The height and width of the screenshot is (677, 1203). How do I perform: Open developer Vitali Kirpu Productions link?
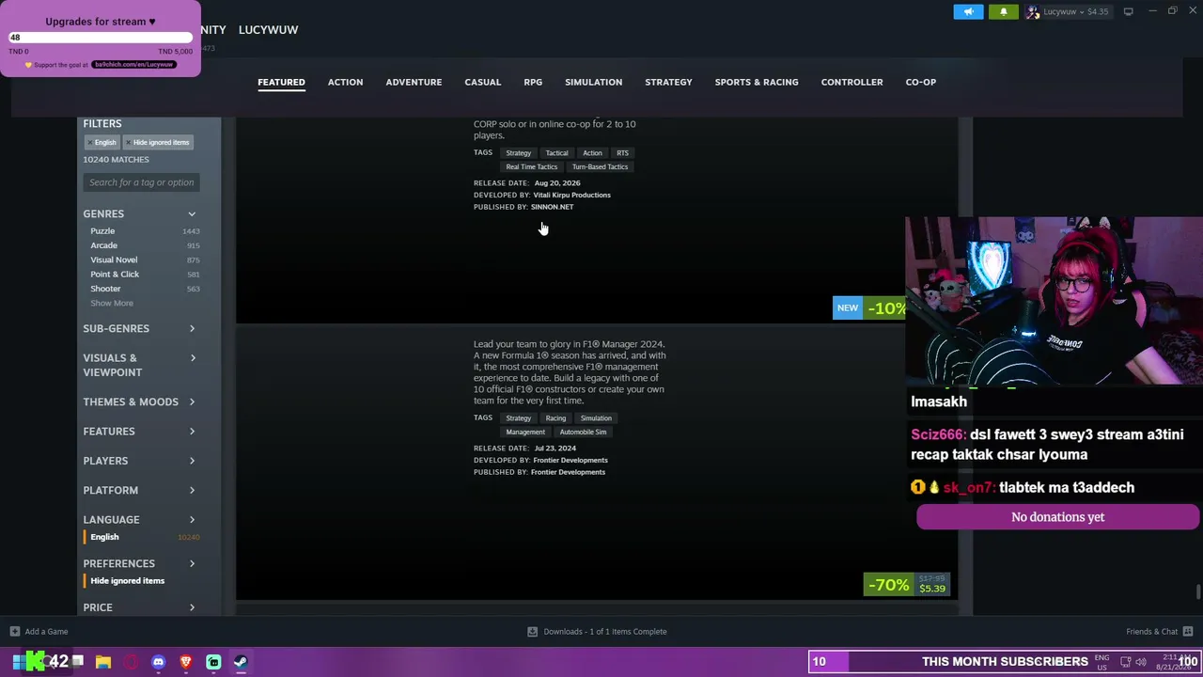tap(571, 195)
